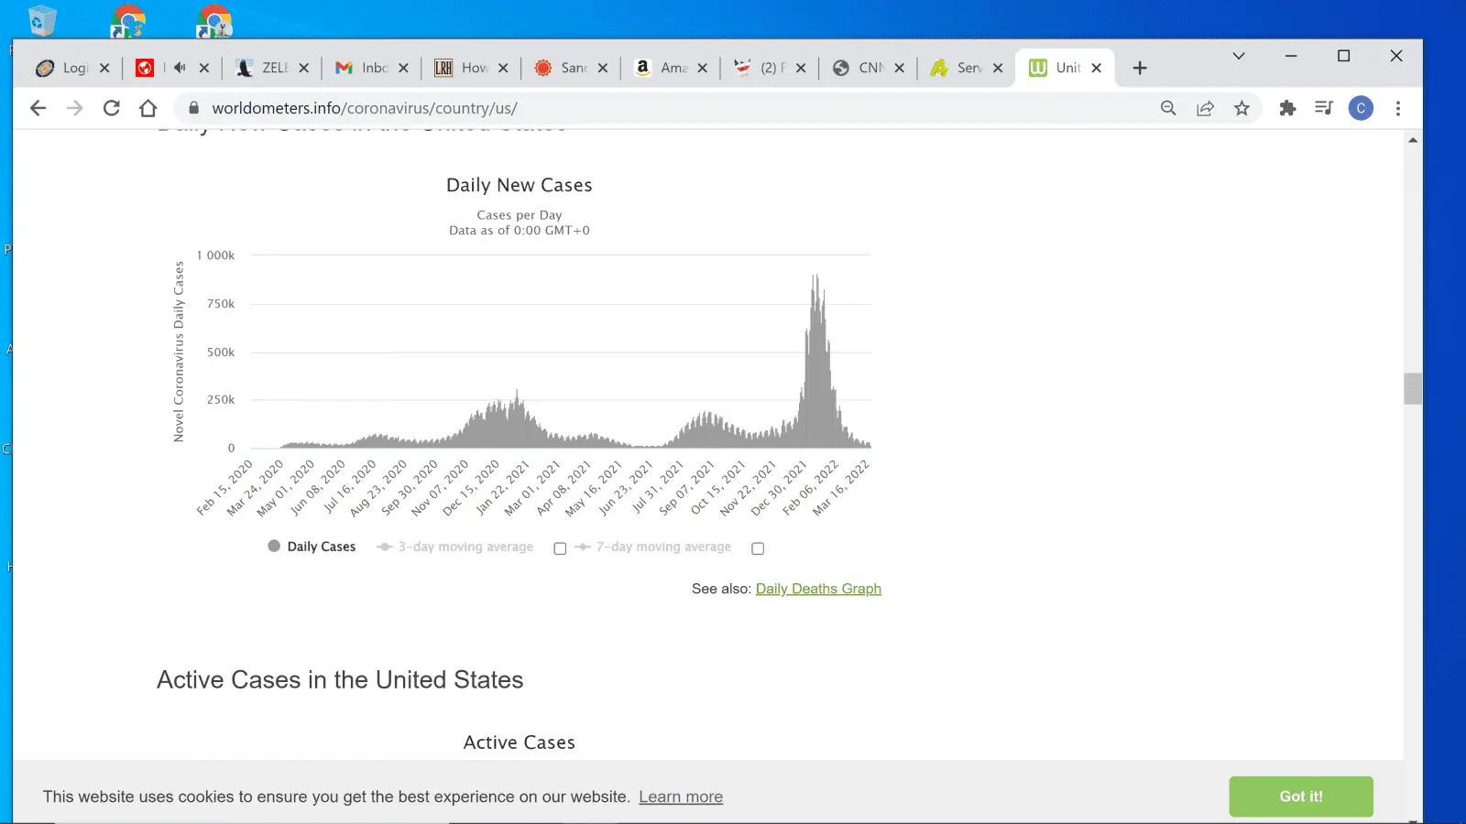This screenshot has width=1466, height=824.
Task: Open the zoom magnifier in address bar
Action: pos(1168,108)
